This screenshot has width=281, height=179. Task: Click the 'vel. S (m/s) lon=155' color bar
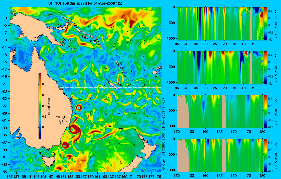pos(266,68)
